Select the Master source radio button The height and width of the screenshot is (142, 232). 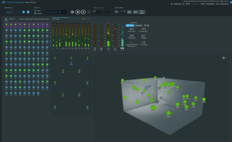tap(35, 13)
